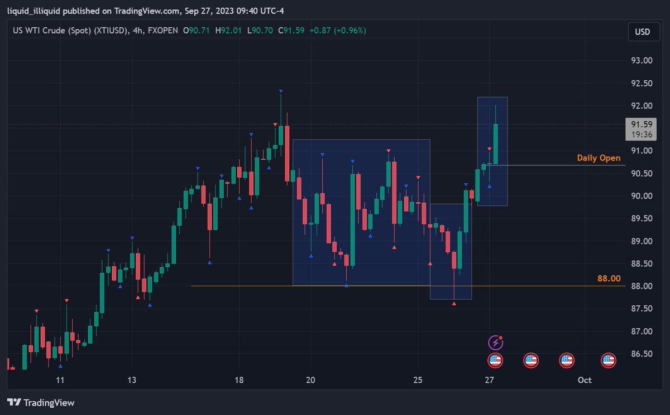The width and height of the screenshot is (670, 415).
Task: Click the 89.00 price axis label
Action: point(643,241)
